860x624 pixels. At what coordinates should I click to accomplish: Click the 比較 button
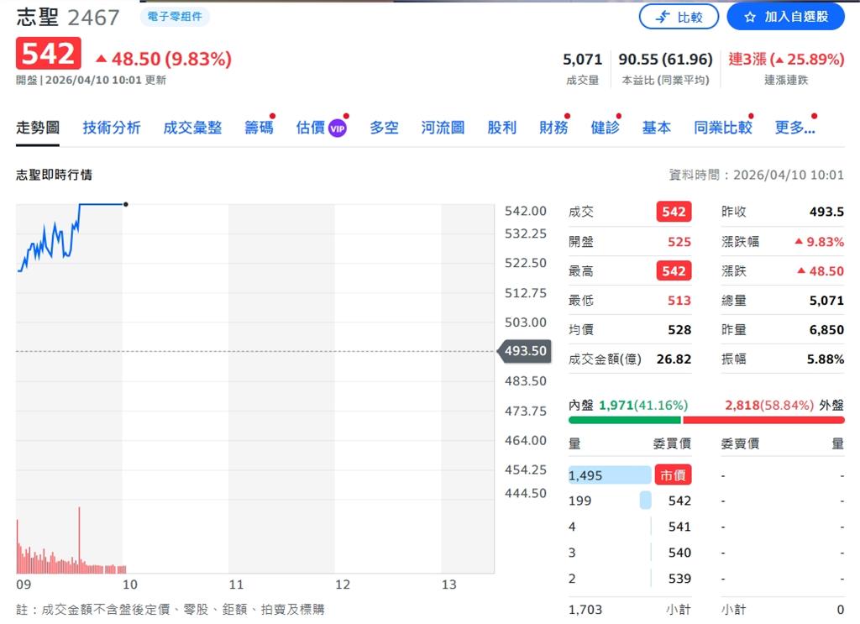(x=679, y=16)
